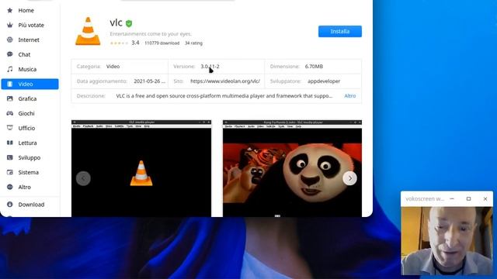Maximize the vokoscreen webcam window

(468, 198)
